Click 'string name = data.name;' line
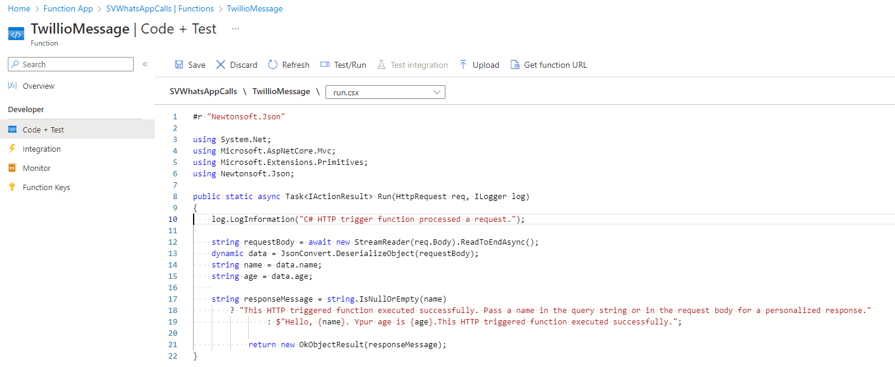Viewport: 895px width, 367px height. point(267,264)
